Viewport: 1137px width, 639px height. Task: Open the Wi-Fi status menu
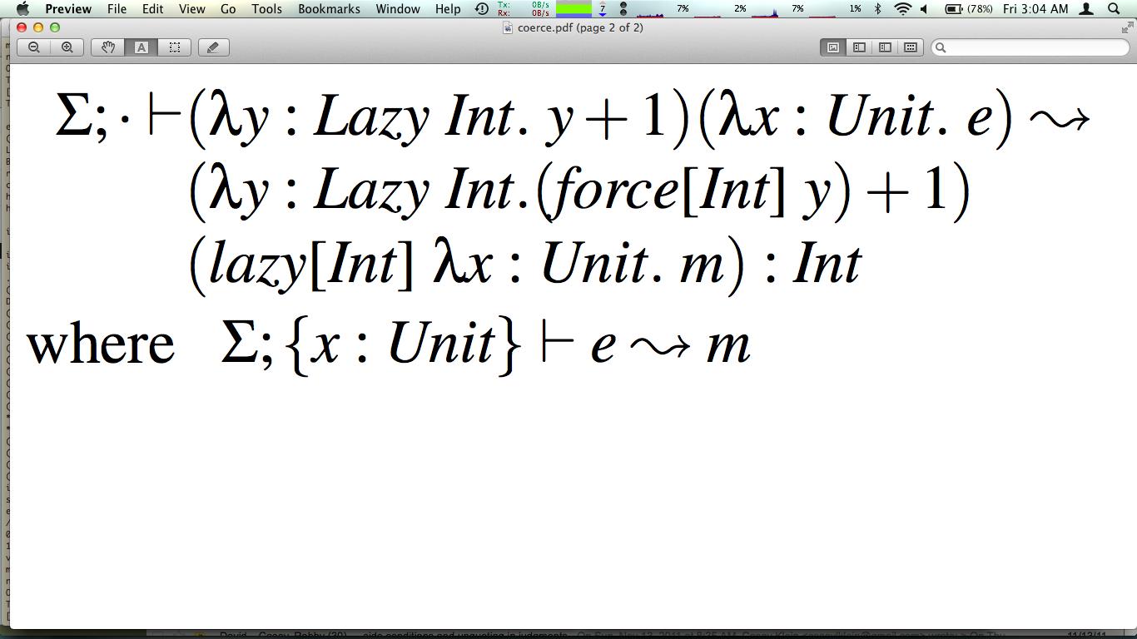click(x=902, y=9)
